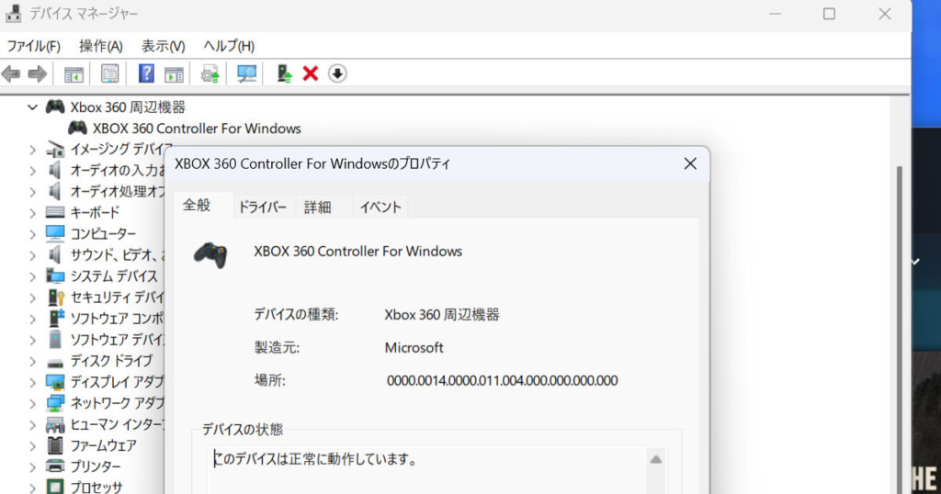
Task: Click the down-arrow disable device icon
Action: coord(337,73)
